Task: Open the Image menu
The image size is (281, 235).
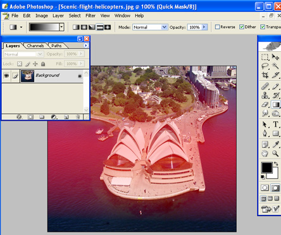Action: (x=42, y=16)
